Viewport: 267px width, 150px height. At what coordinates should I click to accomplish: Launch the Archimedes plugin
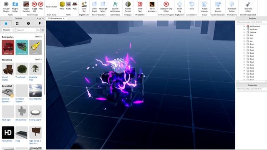pos(115,7)
